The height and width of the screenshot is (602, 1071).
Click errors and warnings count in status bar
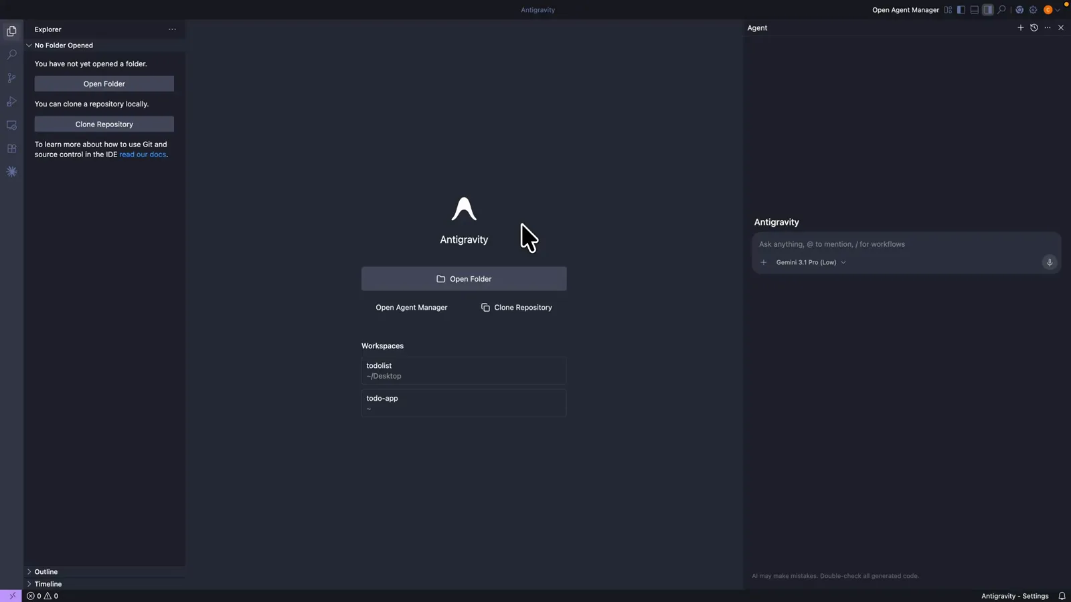click(42, 596)
